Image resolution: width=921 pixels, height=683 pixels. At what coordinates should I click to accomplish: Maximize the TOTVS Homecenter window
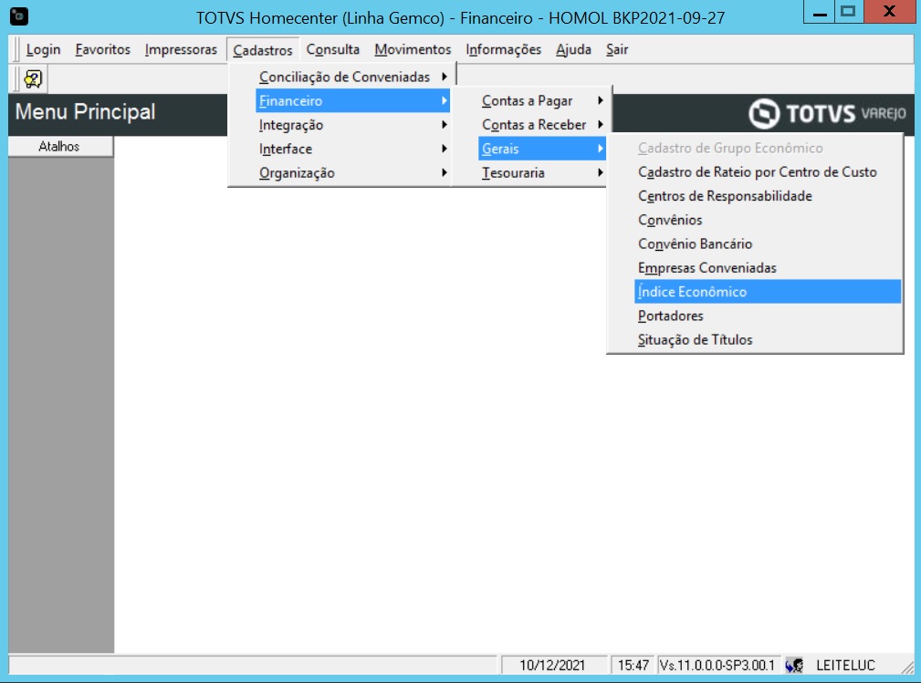(x=848, y=12)
